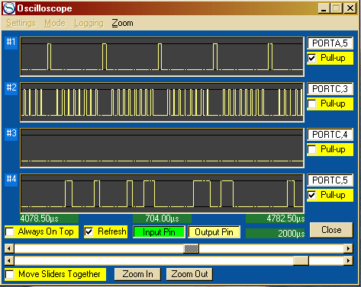Click the 2000µs time value
361x287 pixels.
point(276,234)
